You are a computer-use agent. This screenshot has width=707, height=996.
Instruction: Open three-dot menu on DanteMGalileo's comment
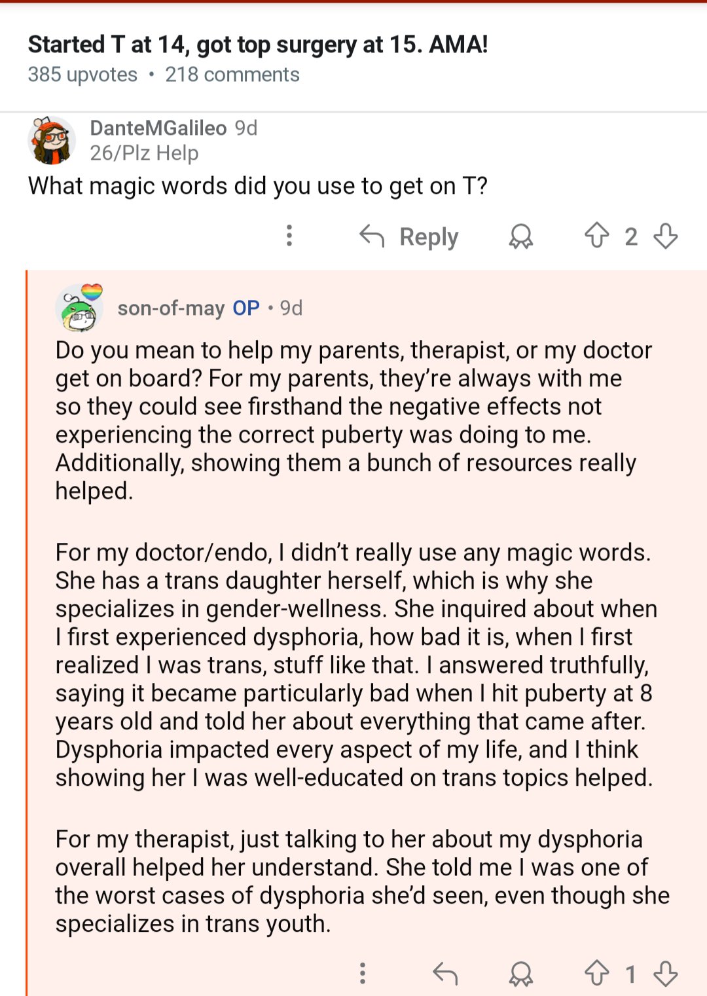coord(289,236)
